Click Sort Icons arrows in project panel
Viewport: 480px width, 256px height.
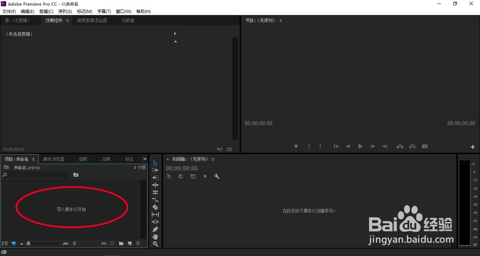pyautogui.click(x=74, y=244)
